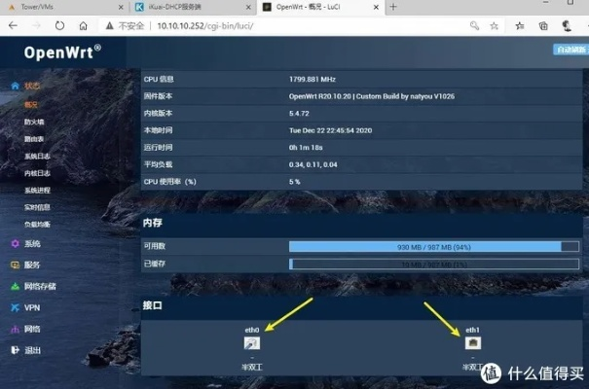Open the 路由表 routes submenu item
Viewport: 589px width, 389px height.
(x=34, y=139)
